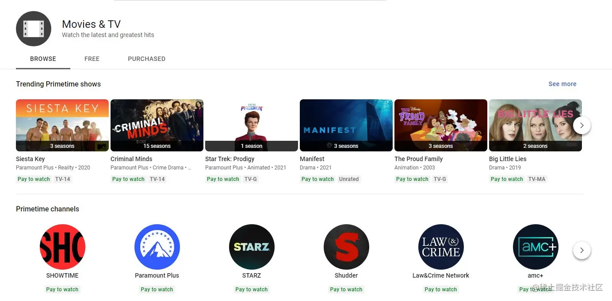Select the Paramount Plus channel icon
This screenshot has width=612, height=301.
(x=157, y=247)
